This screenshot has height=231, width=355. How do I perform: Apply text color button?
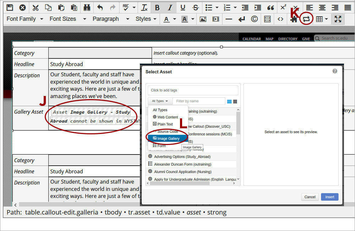pos(166,19)
